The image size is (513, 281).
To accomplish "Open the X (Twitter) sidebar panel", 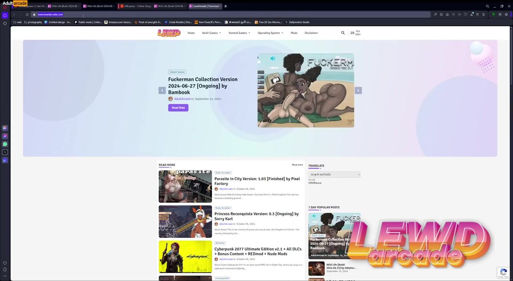I will tap(5, 152).
